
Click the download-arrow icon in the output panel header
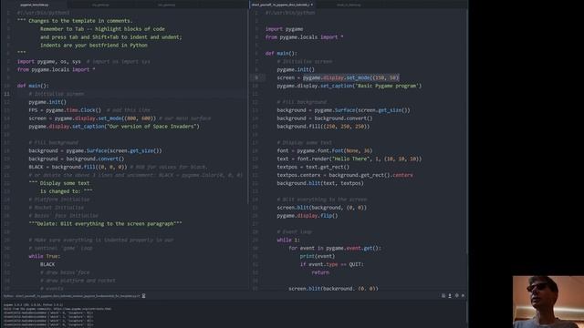[x=450, y=295]
